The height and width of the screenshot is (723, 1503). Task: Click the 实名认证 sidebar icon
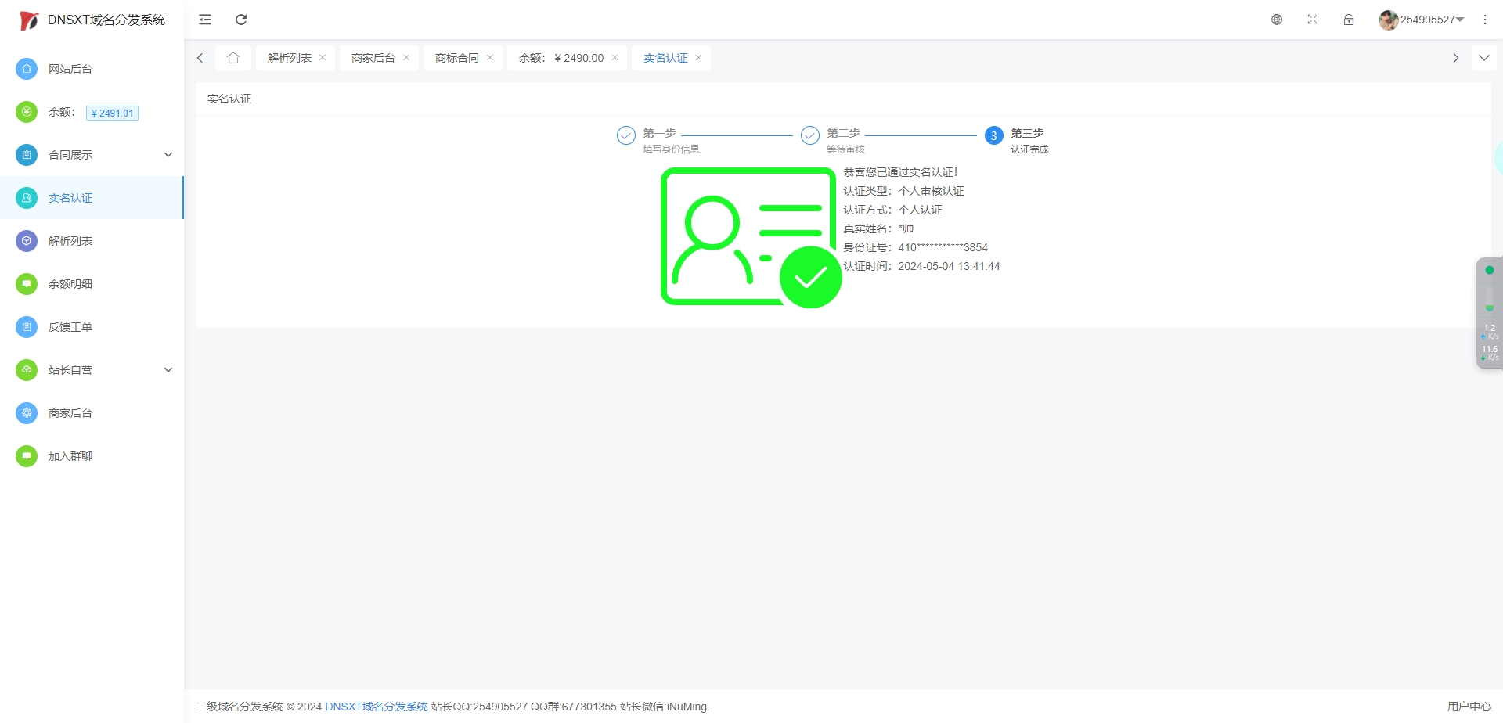point(27,198)
